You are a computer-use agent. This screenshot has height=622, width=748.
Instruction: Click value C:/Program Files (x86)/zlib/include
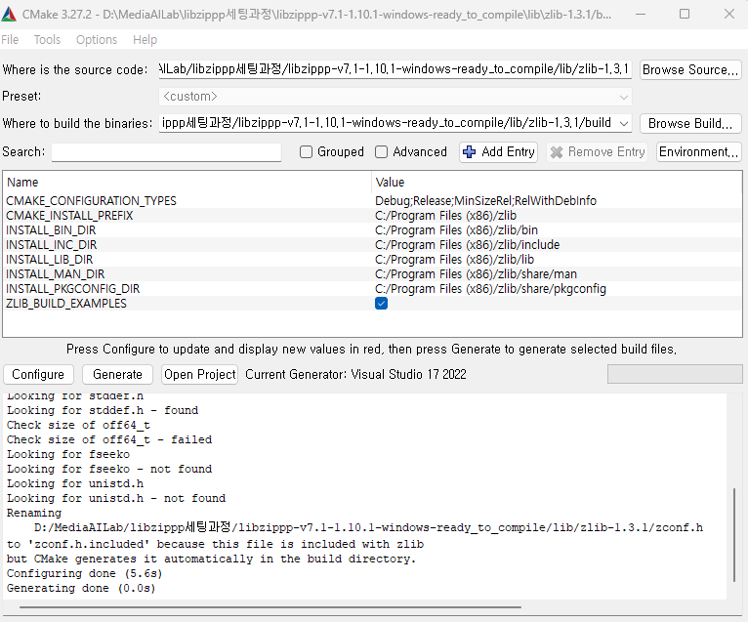[x=468, y=245]
